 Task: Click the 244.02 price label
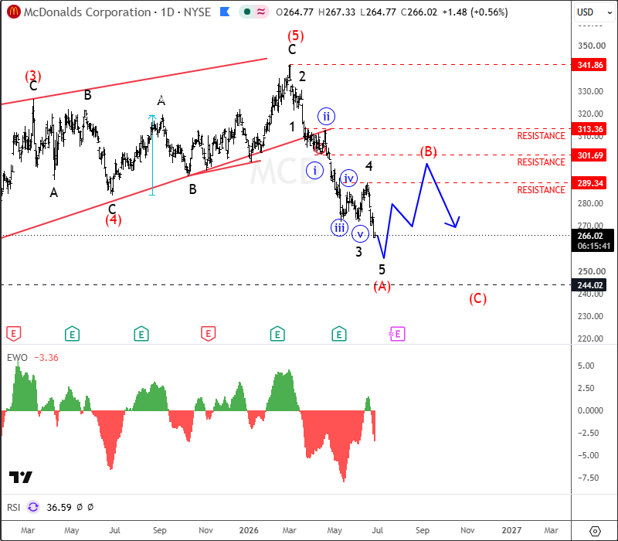[589, 285]
